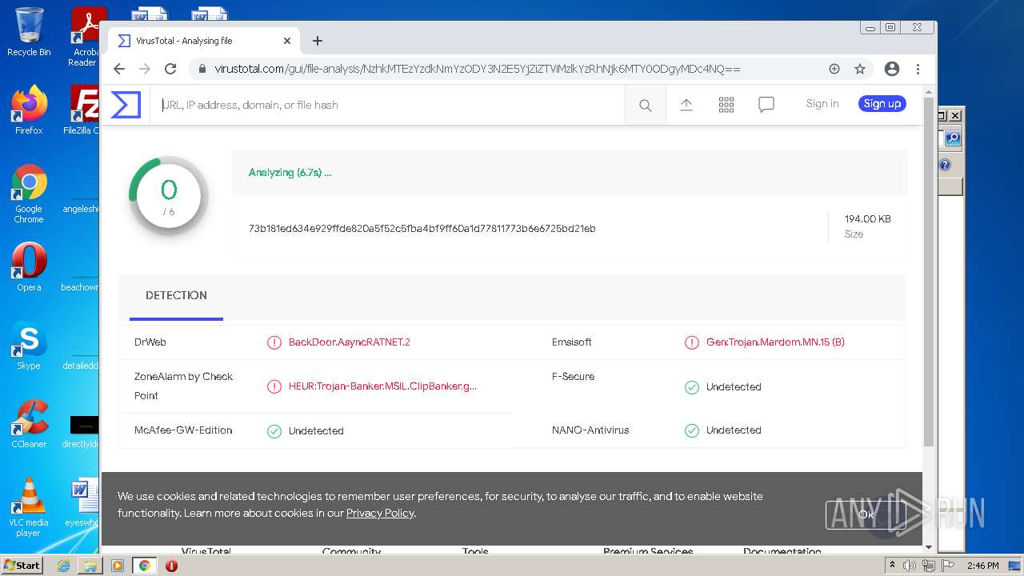Open Internet Explorer from taskbar

click(63, 566)
